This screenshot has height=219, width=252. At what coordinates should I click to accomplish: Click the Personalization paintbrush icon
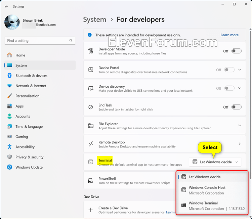(9, 96)
